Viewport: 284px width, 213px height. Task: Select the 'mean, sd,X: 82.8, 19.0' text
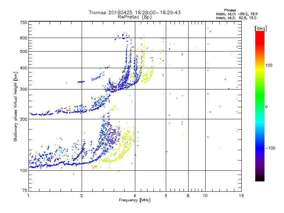tap(236, 18)
